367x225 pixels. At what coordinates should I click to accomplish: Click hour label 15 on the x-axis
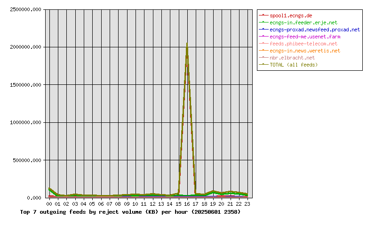[178, 204]
